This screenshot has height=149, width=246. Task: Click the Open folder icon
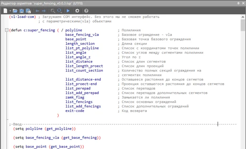click(15, 11)
